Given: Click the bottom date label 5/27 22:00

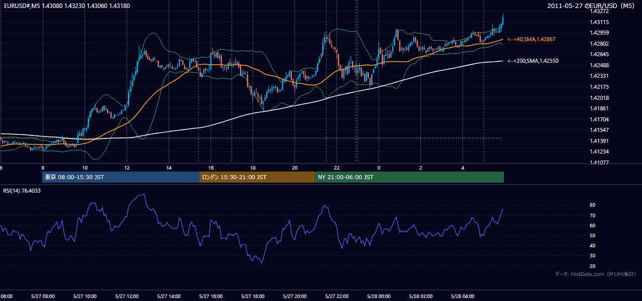Looking at the screenshot, I should click(336, 296).
